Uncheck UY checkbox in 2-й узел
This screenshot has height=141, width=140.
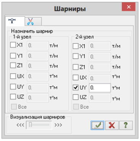(x=76, y=88)
